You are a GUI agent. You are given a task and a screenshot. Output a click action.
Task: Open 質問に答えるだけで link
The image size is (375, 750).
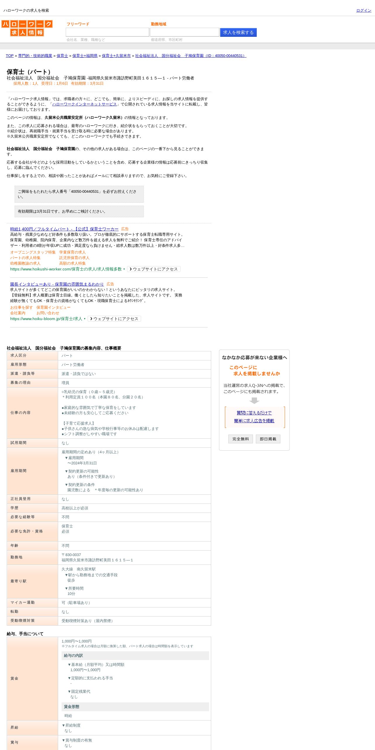[254, 413]
